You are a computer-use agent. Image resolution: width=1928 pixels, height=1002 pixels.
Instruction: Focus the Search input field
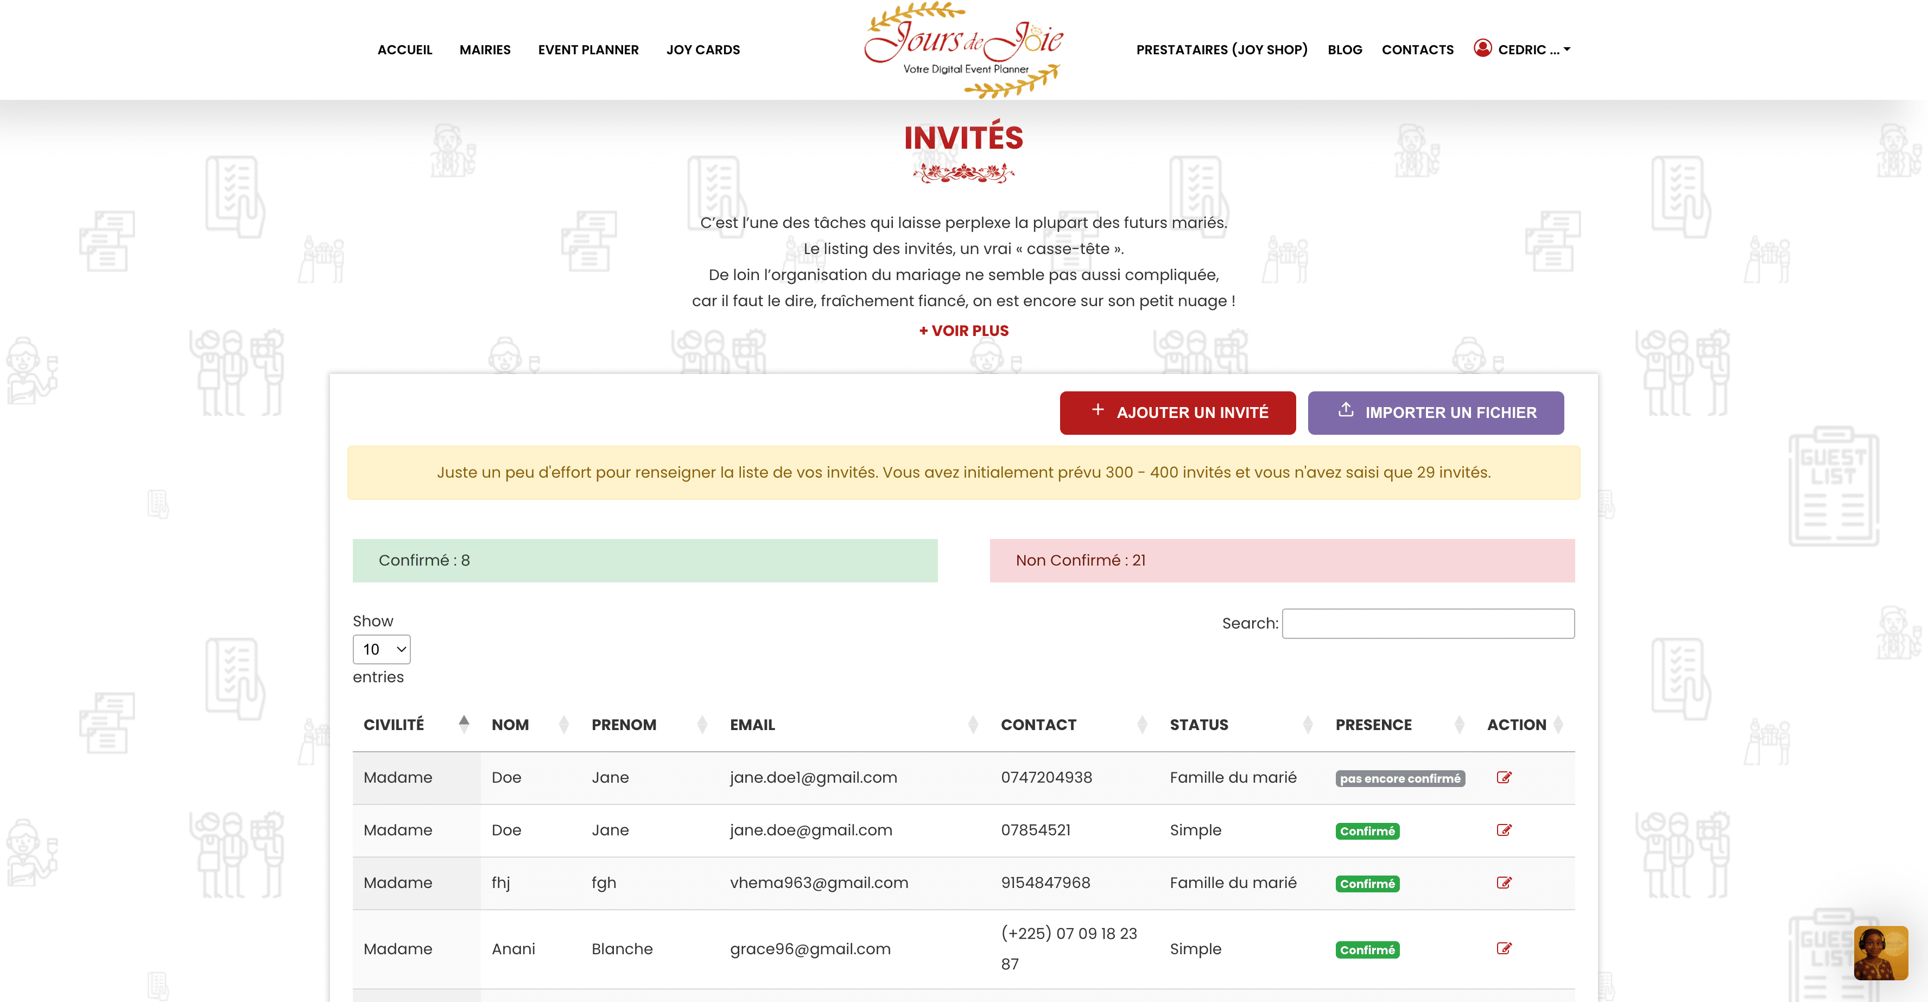click(1428, 623)
